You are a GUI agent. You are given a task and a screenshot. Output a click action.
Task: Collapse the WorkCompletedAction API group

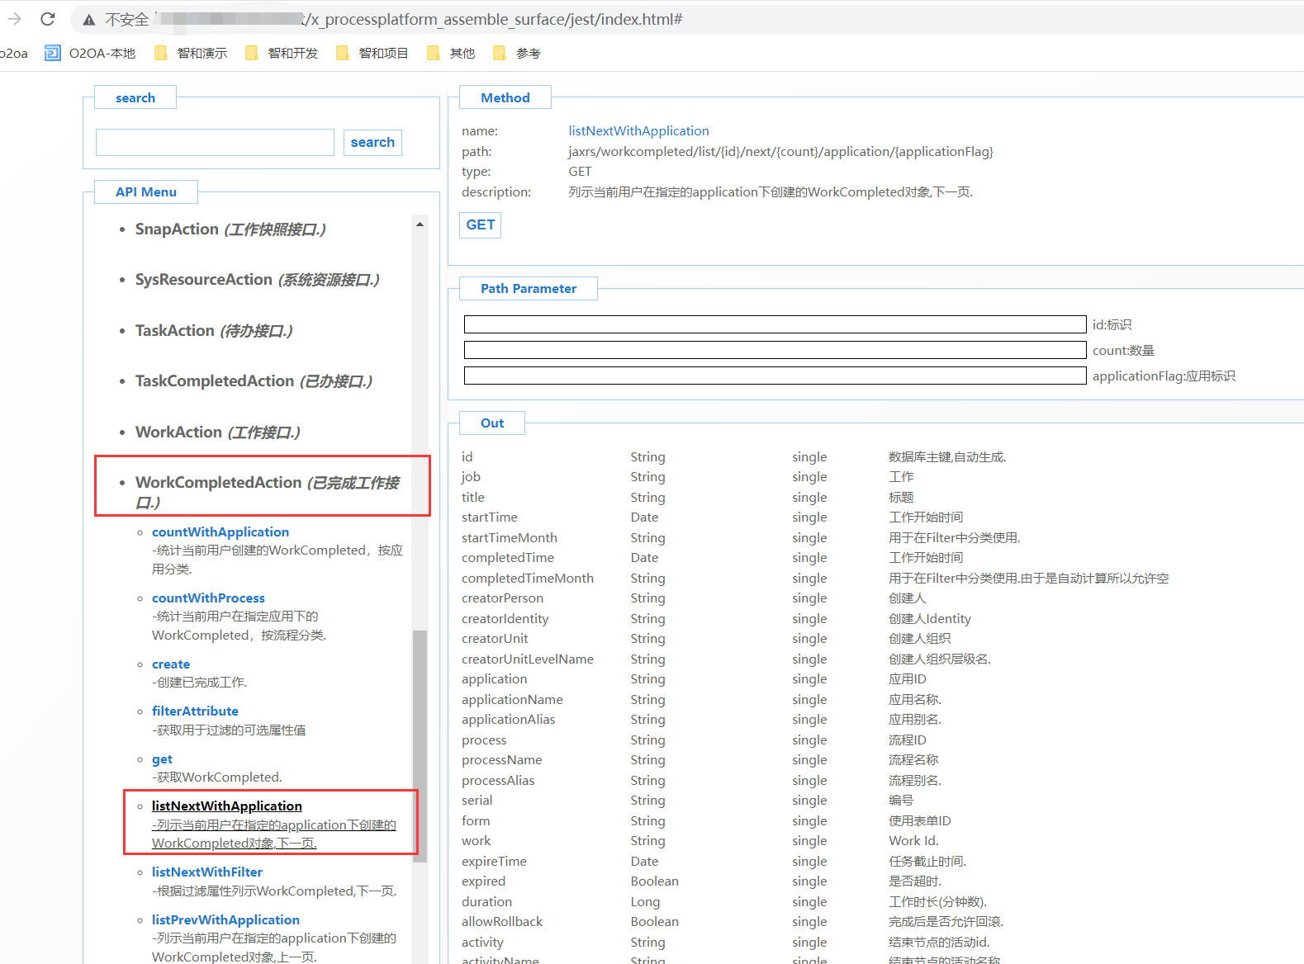click(x=267, y=492)
